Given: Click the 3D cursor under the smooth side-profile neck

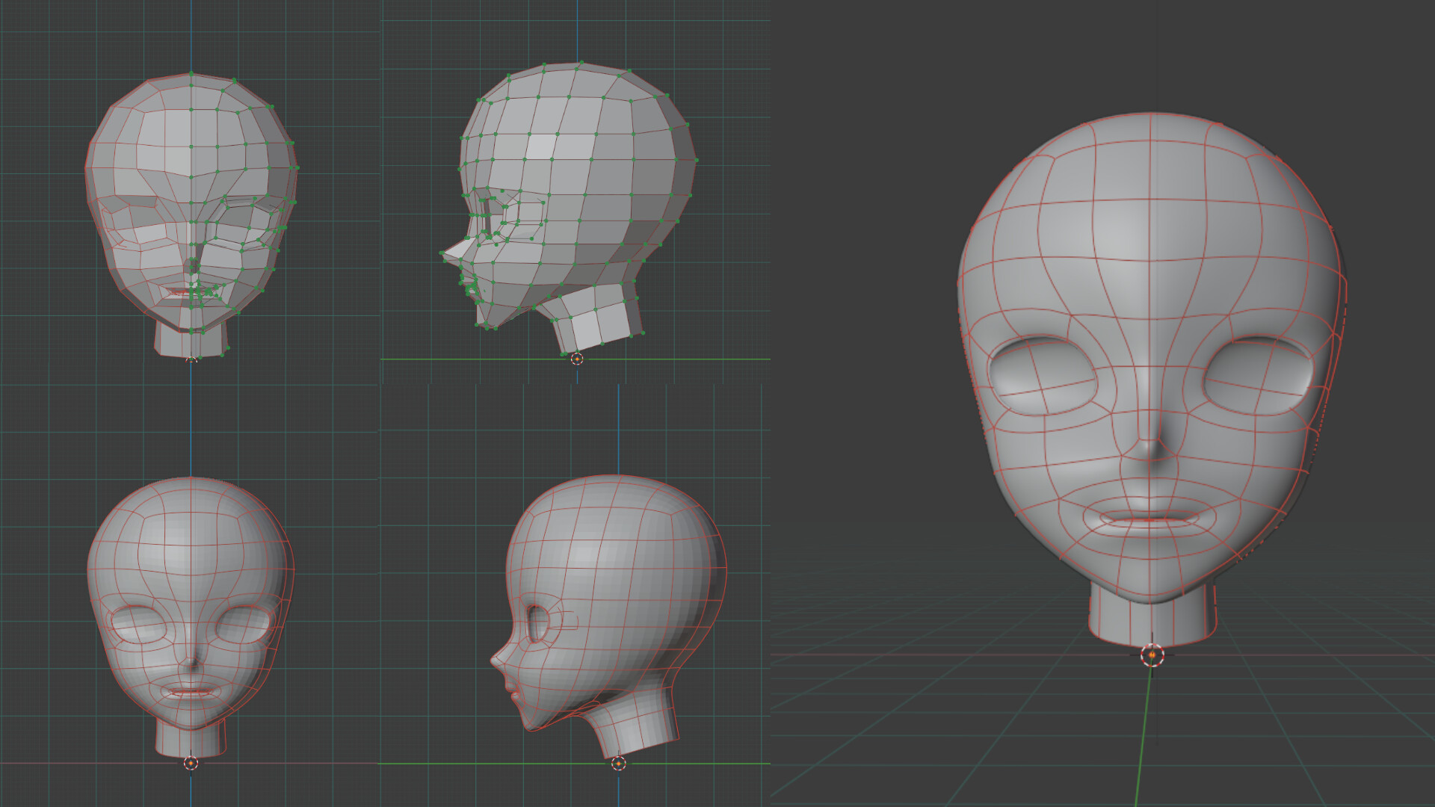Looking at the screenshot, I should coord(618,763).
